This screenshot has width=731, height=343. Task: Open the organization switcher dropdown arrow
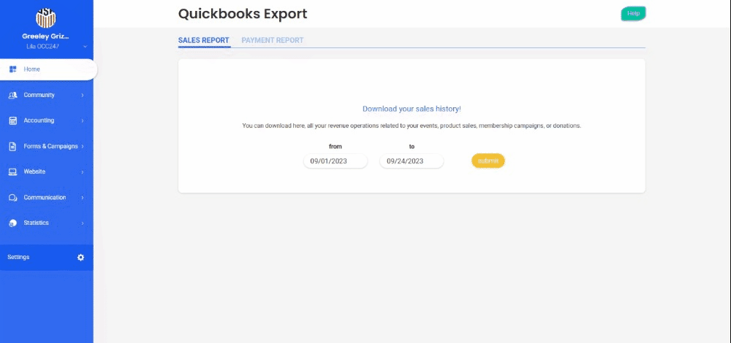click(85, 46)
